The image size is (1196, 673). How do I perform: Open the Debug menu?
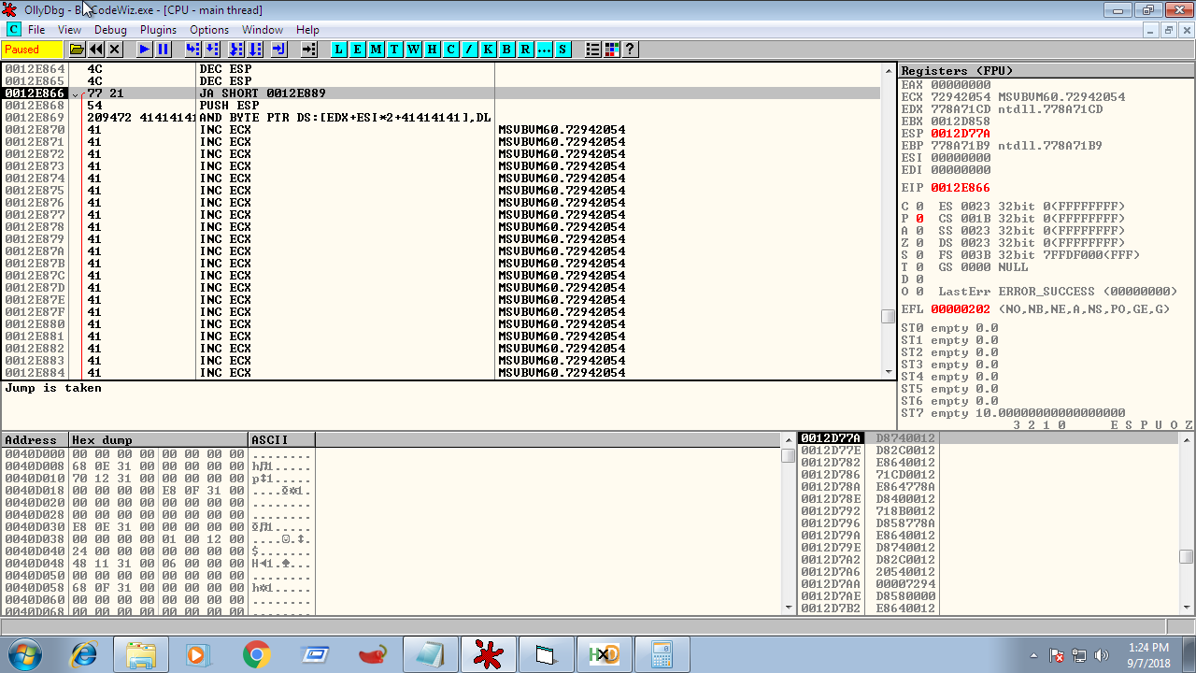(x=110, y=30)
